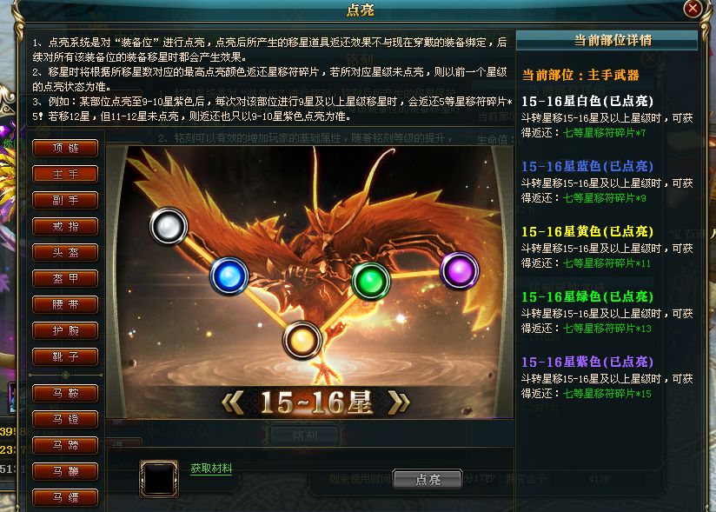
Task: Open the 获取材料 get materials link
Action: (x=211, y=469)
